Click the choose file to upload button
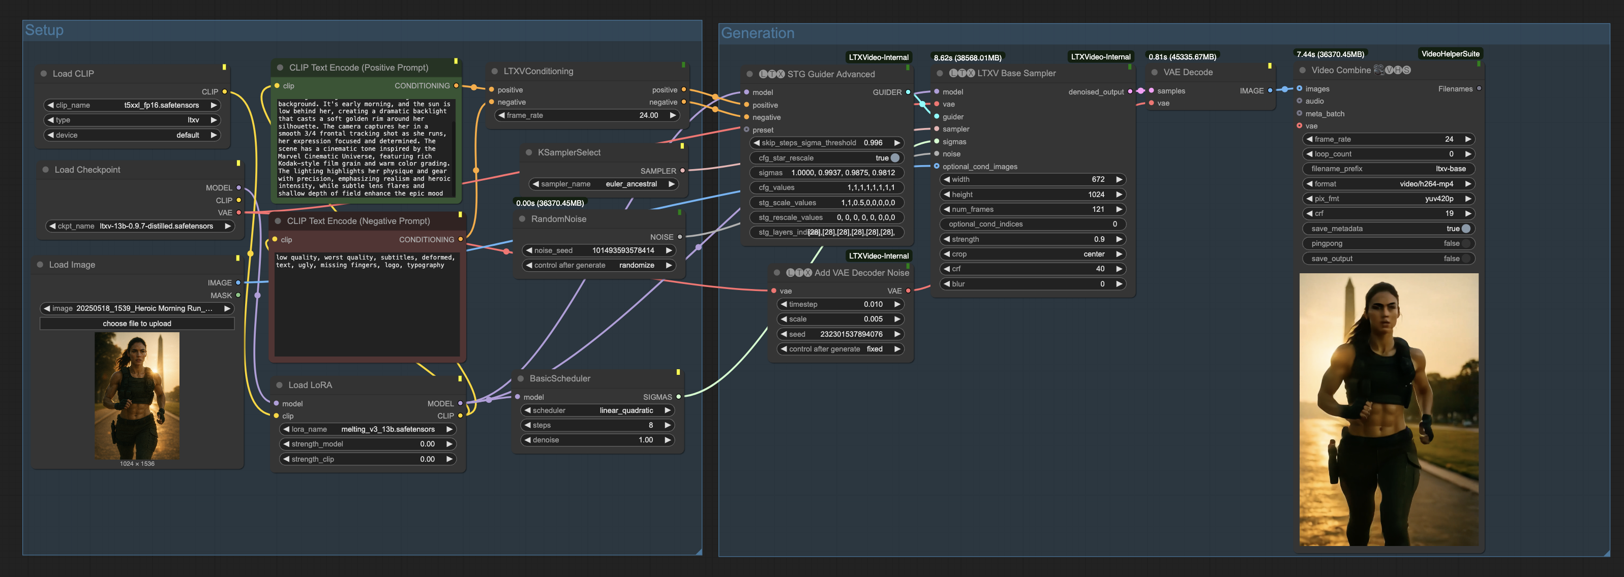This screenshot has width=1624, height=577. (137, 324)
